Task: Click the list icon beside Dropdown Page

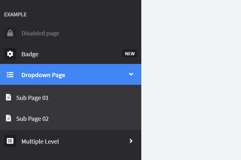Action: point(10,75)
